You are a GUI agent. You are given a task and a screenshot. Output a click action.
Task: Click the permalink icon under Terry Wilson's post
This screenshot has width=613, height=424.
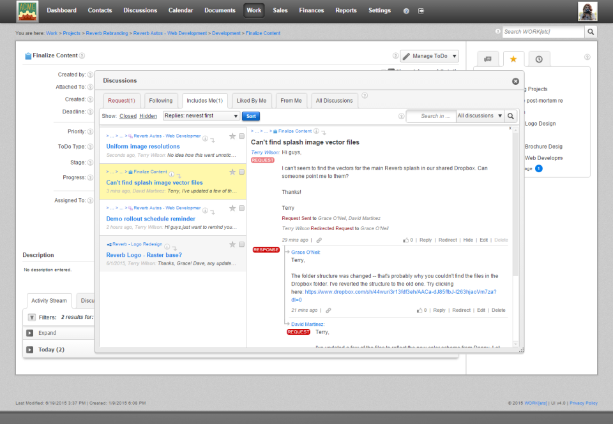coord(319,240)
